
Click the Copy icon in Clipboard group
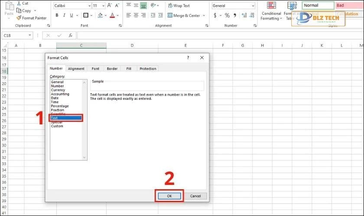pyautogui.click(x=19, y=11)
